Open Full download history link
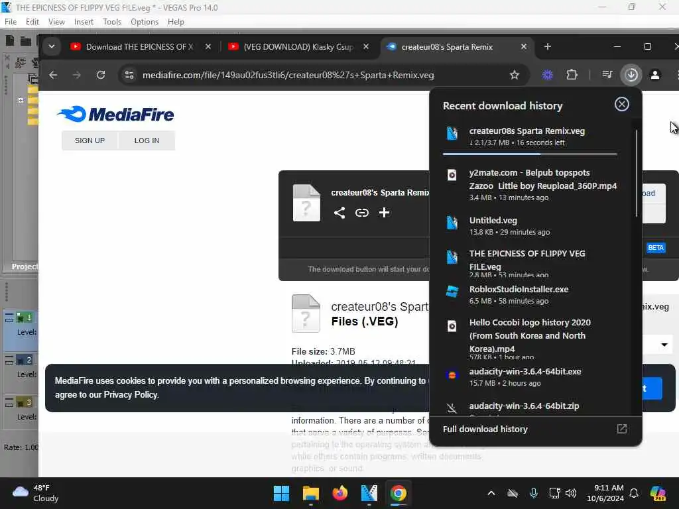 pyautogui.click(x=485, y=429)
